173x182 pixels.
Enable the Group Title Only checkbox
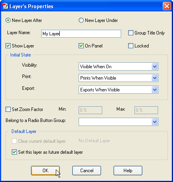pyautogui.click(x=131, y=33)
